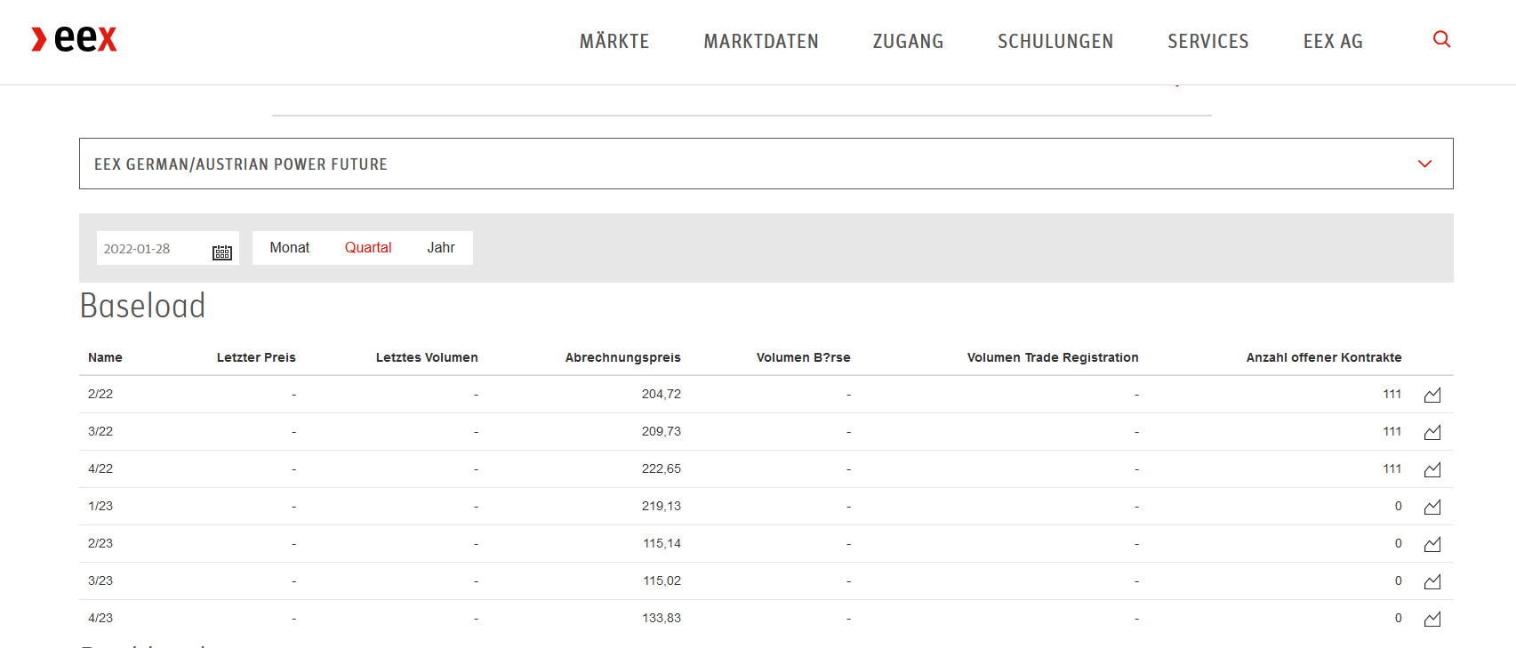Open the SERVICES menu

point(1208,41)
